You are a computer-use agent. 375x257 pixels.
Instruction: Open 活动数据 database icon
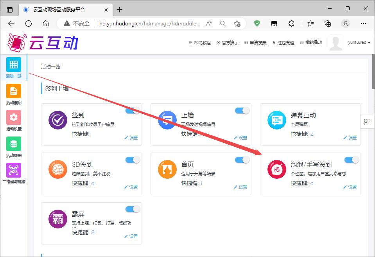click(x=13, y=144)
